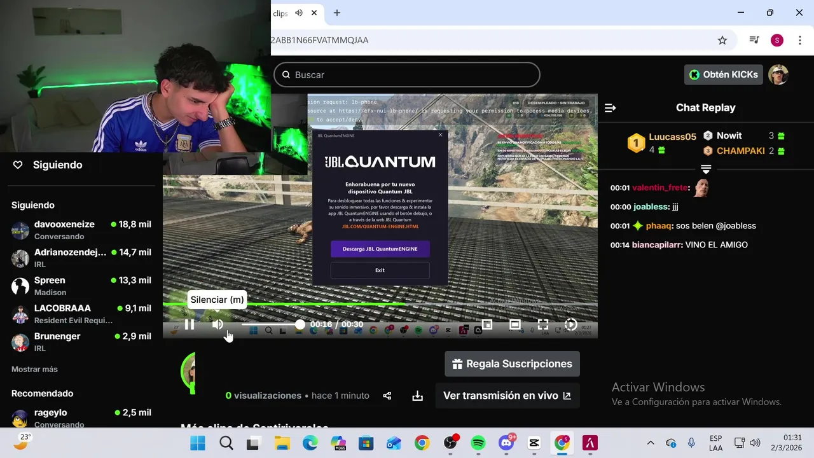This screenshot has width=814, height=458.
Task: Open taskbar volume and network quick settings
Action: (x=747, y=443)
